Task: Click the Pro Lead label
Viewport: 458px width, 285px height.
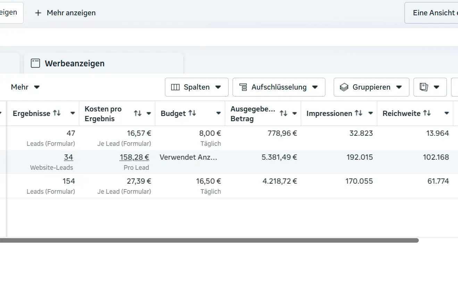Action: (x=136, y=168)
